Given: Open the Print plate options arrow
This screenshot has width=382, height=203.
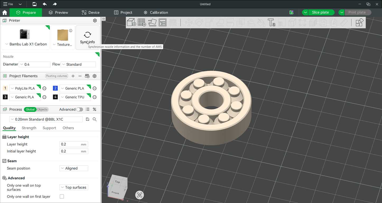Looking at the screenshot, I should click(x=342, y=12).
